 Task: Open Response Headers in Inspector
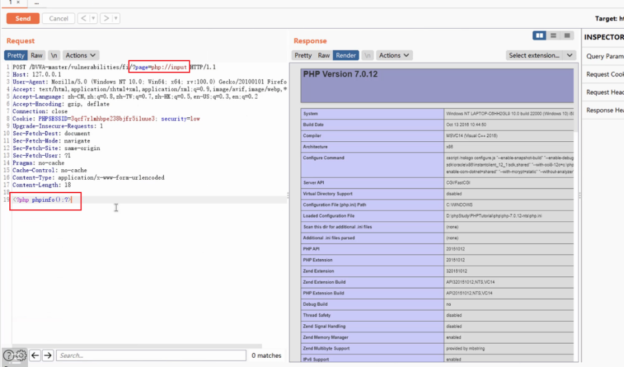[605, 110]
